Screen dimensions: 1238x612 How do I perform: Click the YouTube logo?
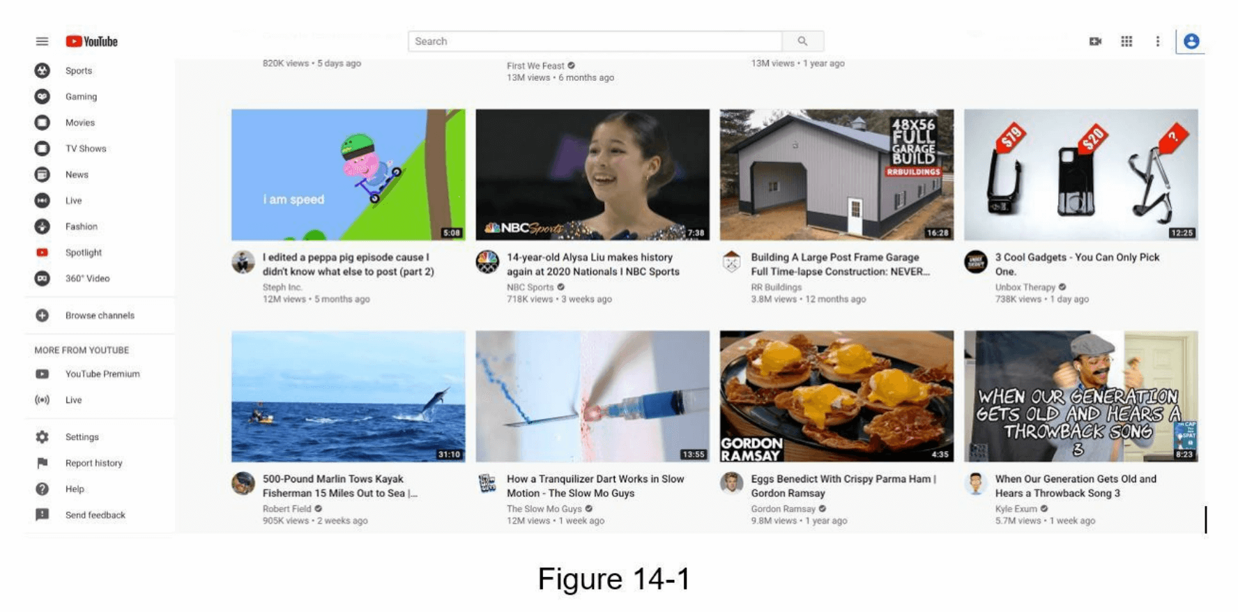point(91,42)
